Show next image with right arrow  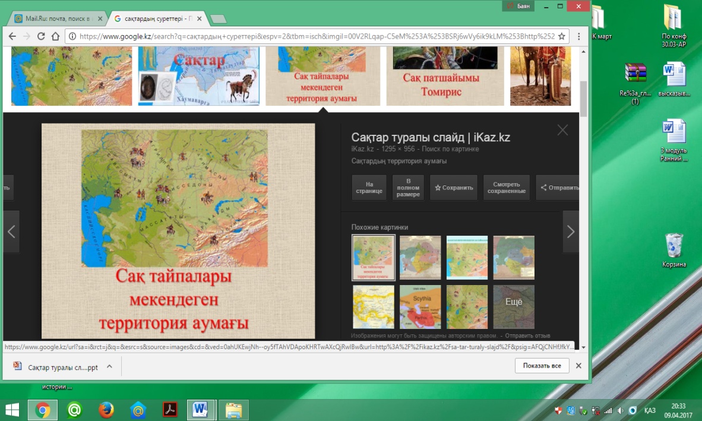(570, 232)
